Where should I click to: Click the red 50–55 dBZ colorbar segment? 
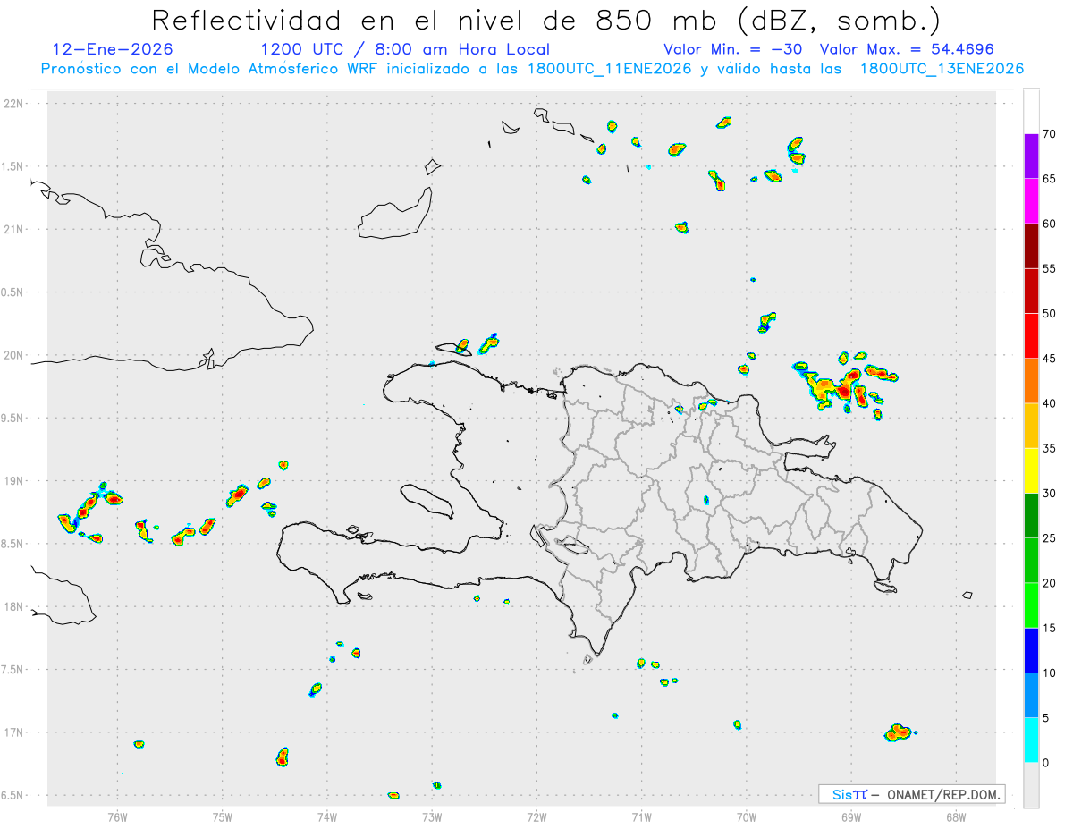(x=1031, y=291)
